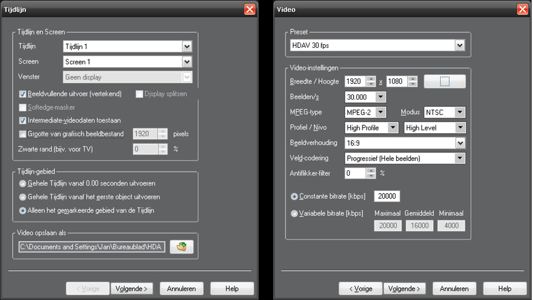The image size is (533, 300).
Task: Enable Grootte van grafisch beeldbestand checkbox
Action: point(22,134)
